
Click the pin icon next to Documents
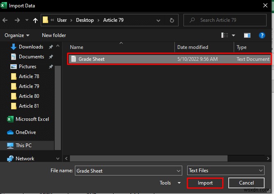coord(51,57)
